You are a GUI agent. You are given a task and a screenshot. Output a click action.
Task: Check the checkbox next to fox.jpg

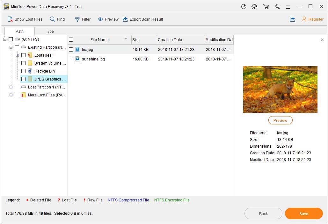click(x=71, y=49)
